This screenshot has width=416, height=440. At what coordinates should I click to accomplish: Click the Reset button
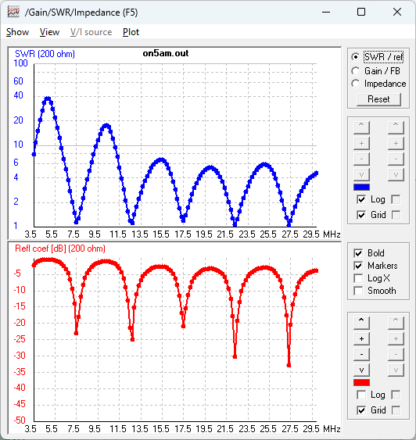(378, 99)
